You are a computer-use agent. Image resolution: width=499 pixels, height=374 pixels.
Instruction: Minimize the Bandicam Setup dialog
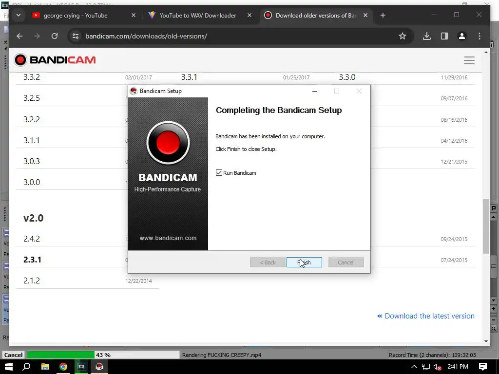[315, 91]
